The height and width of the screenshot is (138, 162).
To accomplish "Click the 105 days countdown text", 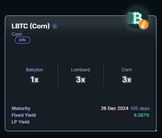I will pos(140,109).
